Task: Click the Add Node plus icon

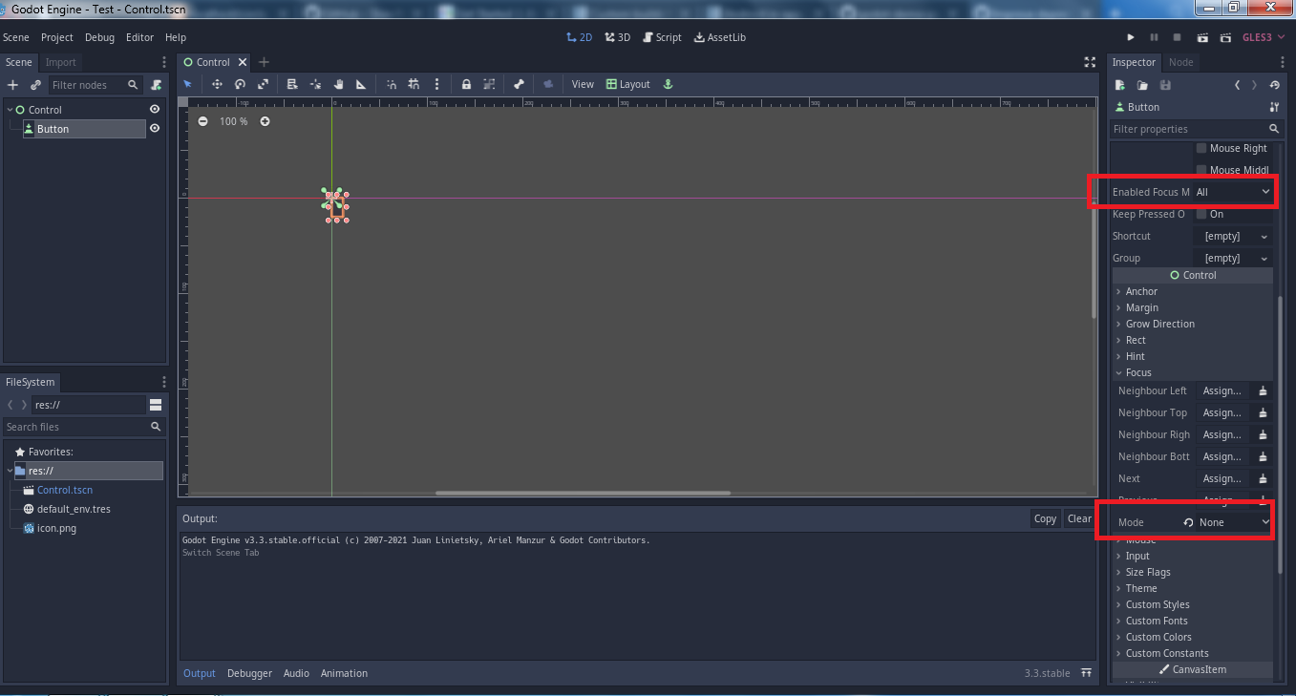Action: pos(13,84)
